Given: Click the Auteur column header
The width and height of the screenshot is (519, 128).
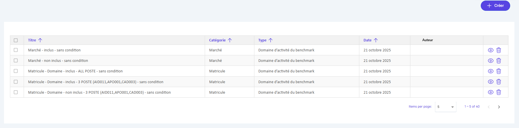Looking at the screenshot, I should pyautogui.click(x=427, y=40).
